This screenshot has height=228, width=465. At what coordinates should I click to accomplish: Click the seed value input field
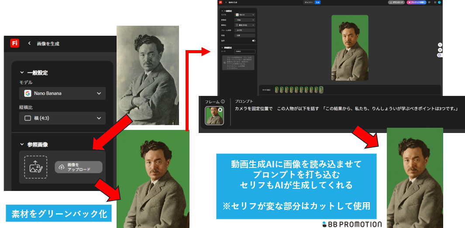[x=245, y=51]
